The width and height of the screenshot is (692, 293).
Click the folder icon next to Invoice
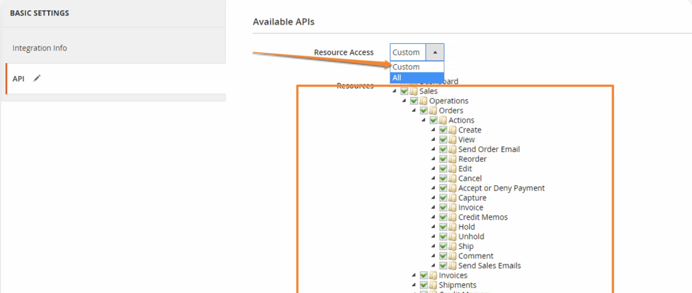(452, 208)
